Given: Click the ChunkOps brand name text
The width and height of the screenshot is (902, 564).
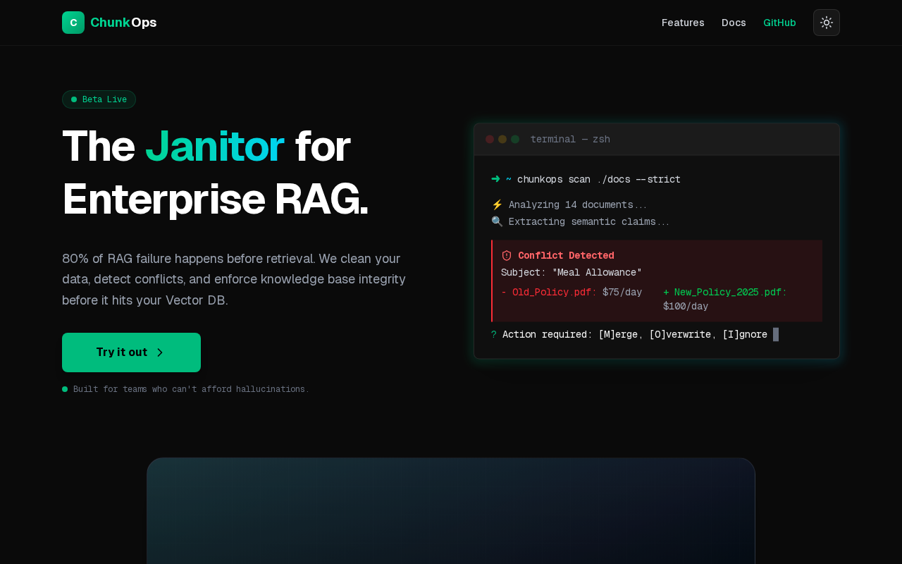Looking at the screenshot, I should coord(123,23).
